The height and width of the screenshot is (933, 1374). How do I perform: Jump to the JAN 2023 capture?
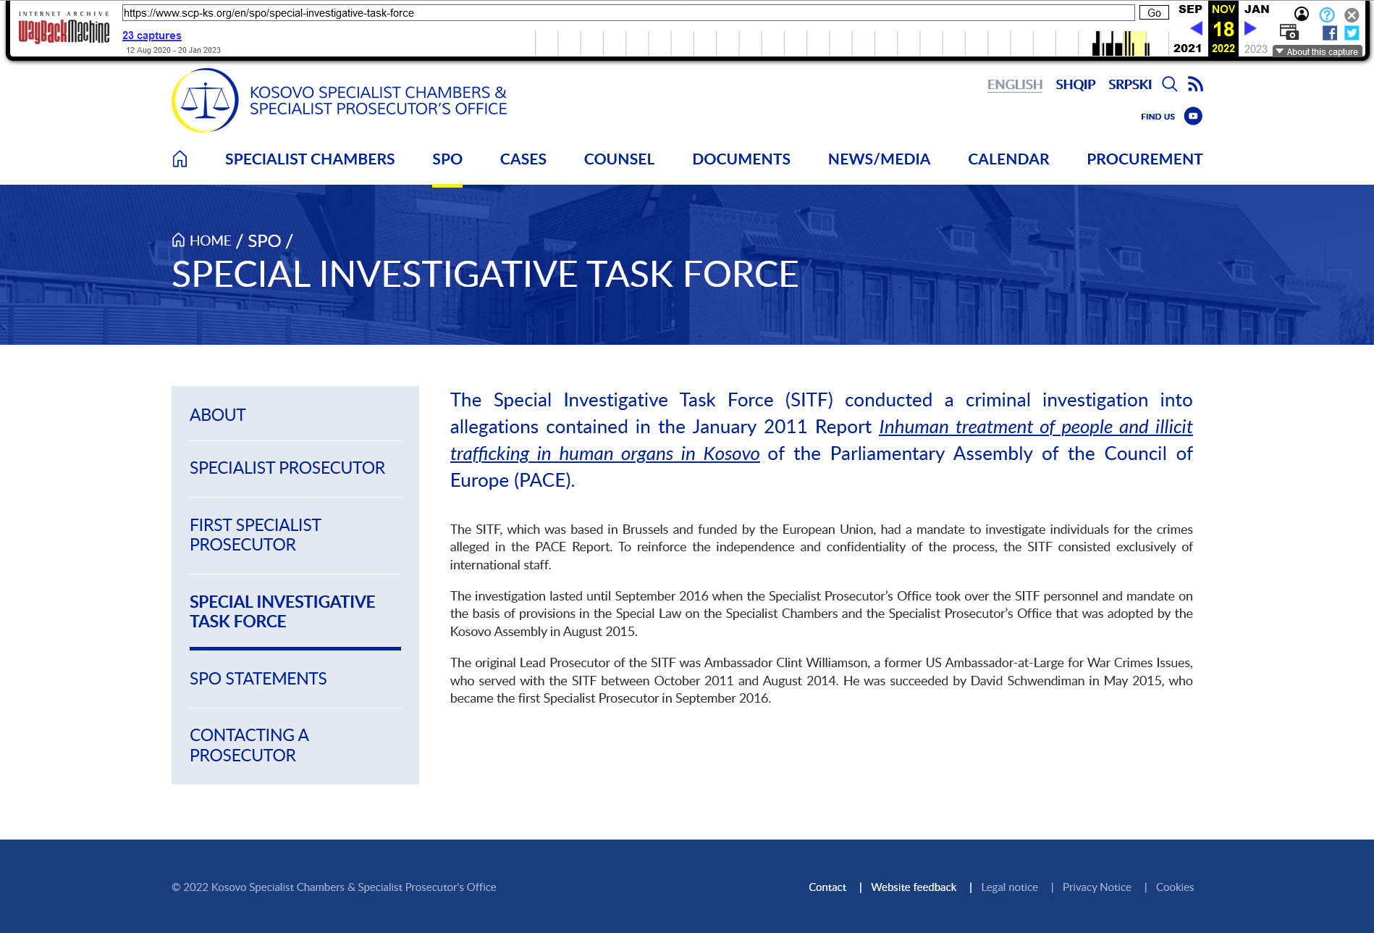coord(1256,29)
